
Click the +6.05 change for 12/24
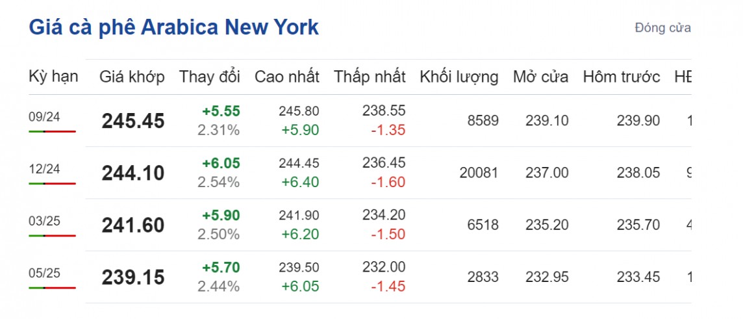click(x=221, y=164)
